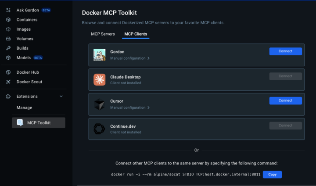This screenshot has height=186, width=316.
Task: Select the MCP Clients tab
Action: [136, 34]
